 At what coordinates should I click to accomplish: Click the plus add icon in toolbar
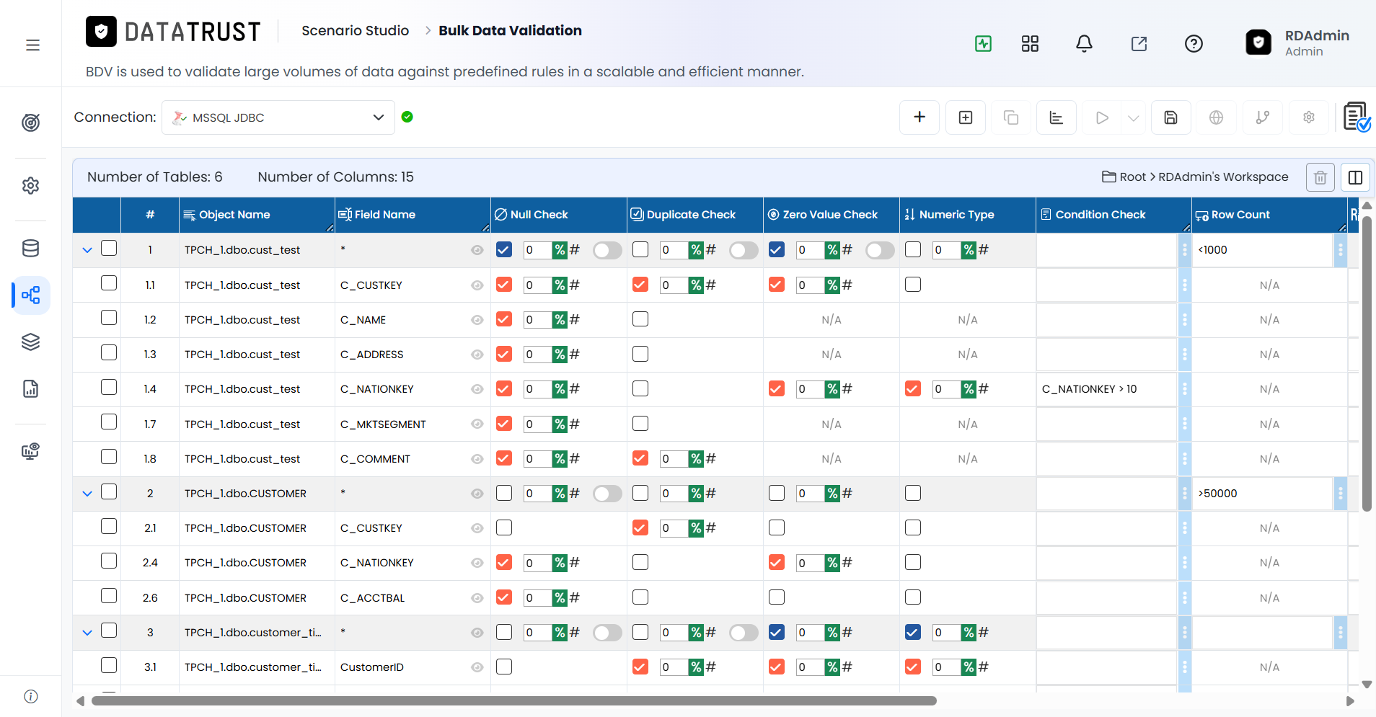pyautogui.click(x=919, y=117)
